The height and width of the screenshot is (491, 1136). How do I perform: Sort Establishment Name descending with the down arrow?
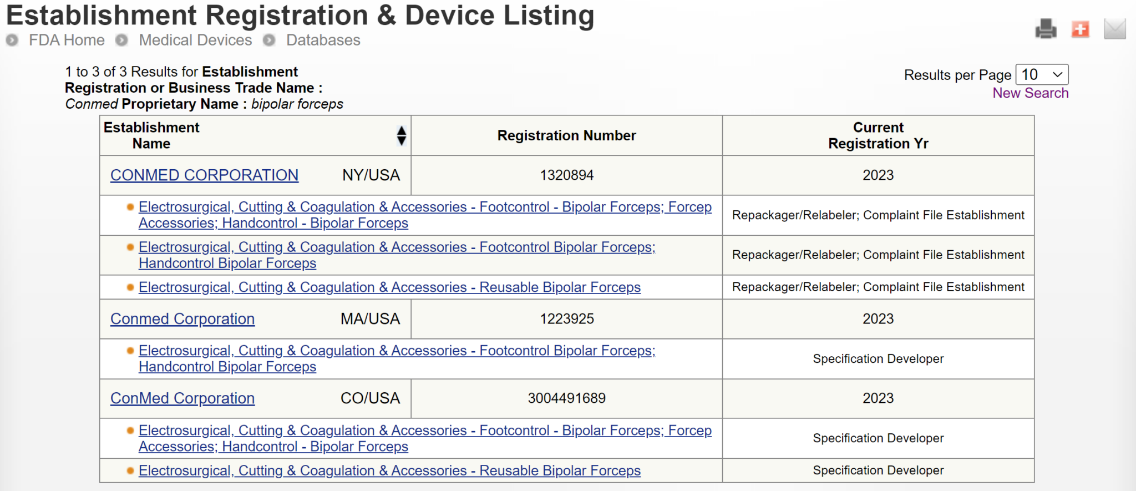pyautogui.click(x=401, y=140)
